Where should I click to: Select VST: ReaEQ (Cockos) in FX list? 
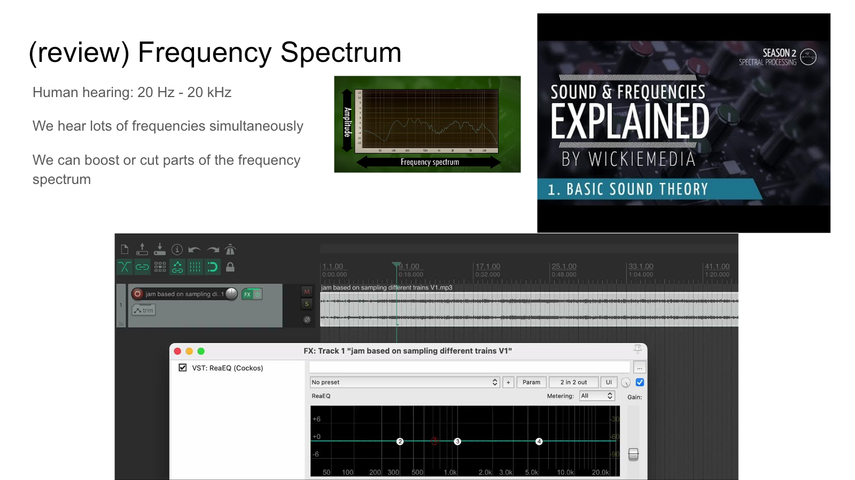point(228,368)
